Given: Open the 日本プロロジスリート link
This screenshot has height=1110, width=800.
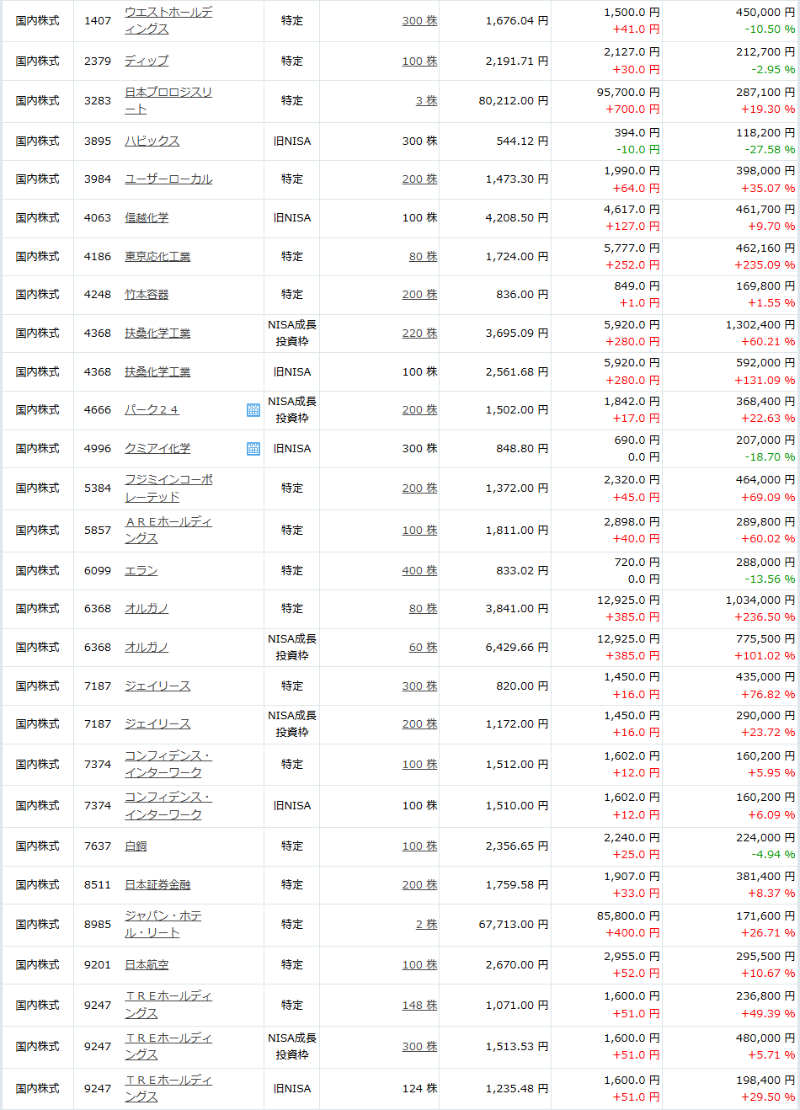Looking at the screenshot, I should tap(168, 100).
